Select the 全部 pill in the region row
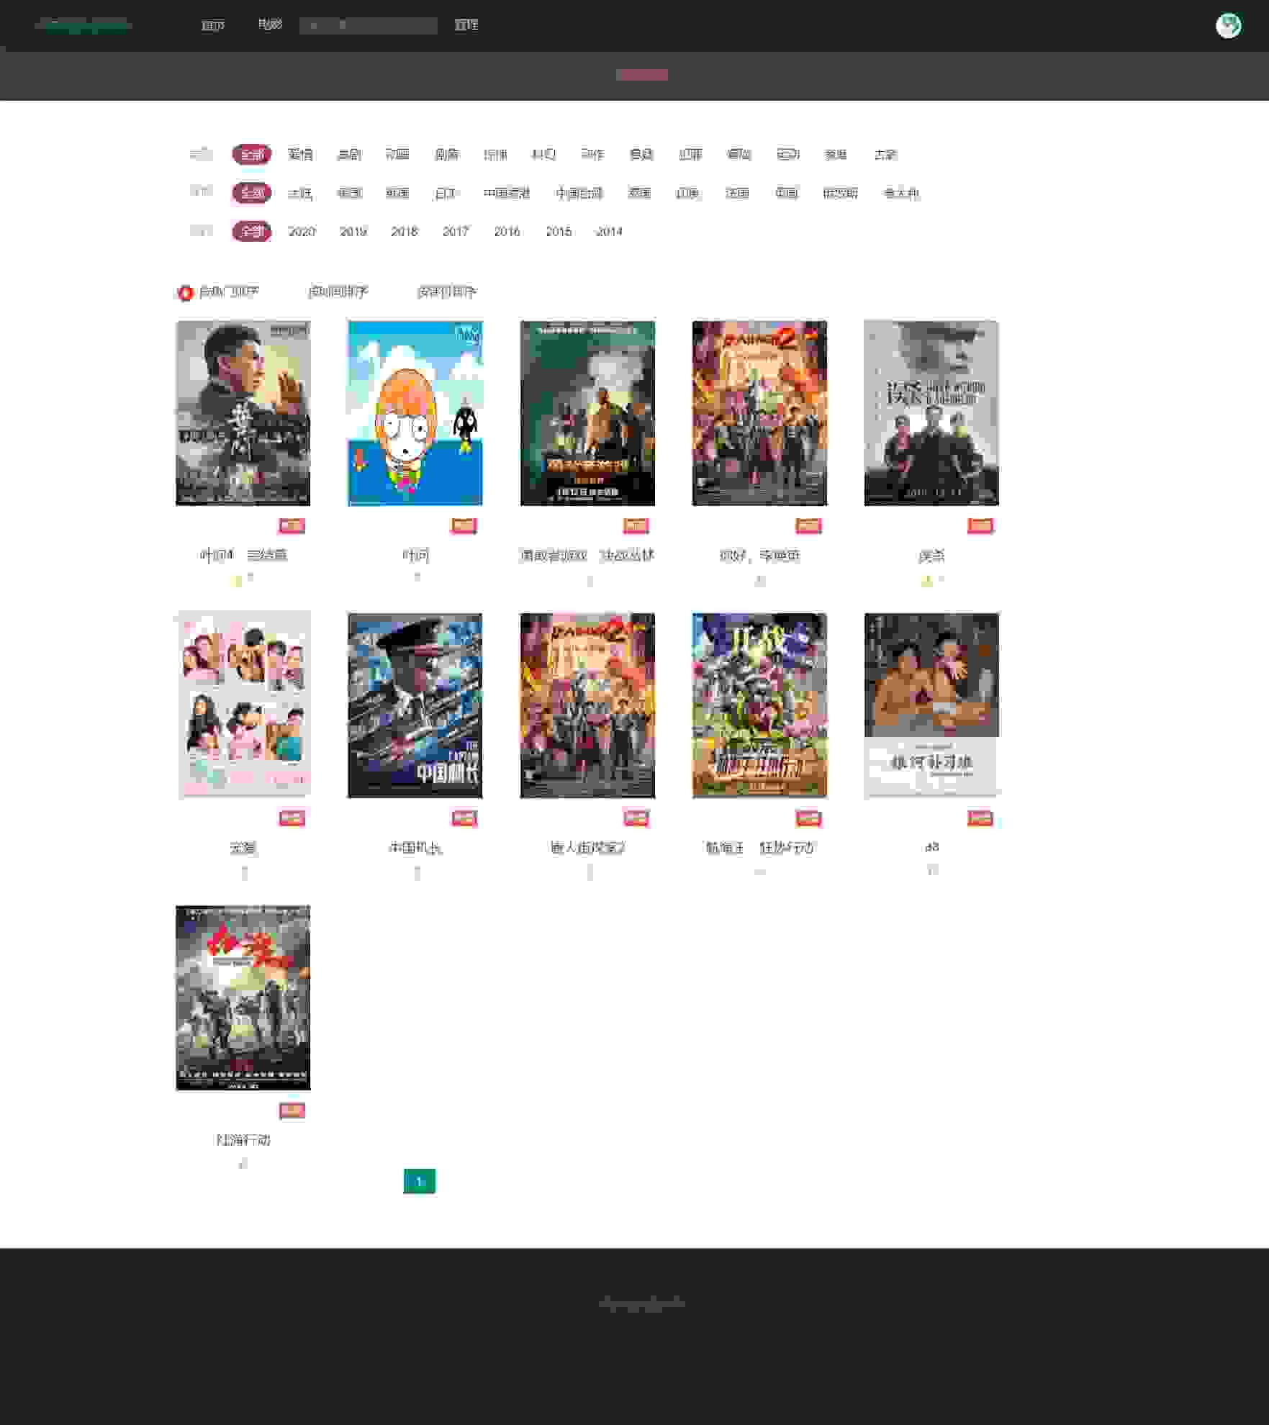This screenshot has height=1425, width=1269. [x=251, y=193]
